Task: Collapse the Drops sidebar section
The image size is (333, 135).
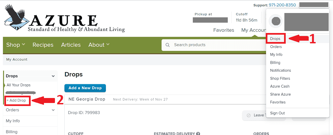Action: point(53,76)
